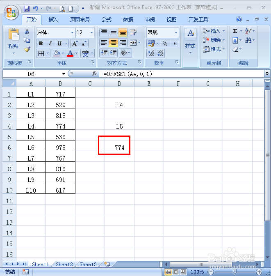Screen dimensions: 271x276
Task: Apply comma style number format
Action: pos(174,43)
